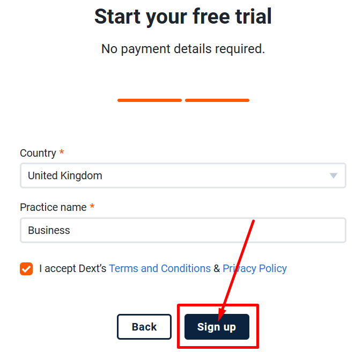Click the "No payment details required" text
Image resolution: width=362 pixels, height=352 pixels.
click(x=183, y=49)
